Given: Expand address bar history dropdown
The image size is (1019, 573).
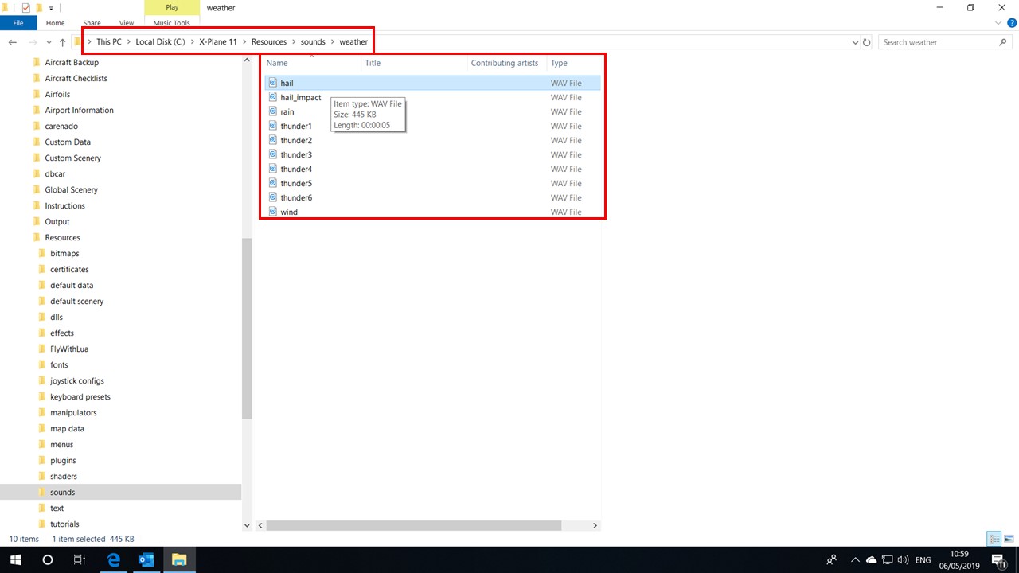Looking at the screenshot, I should [x=855, y=42].
